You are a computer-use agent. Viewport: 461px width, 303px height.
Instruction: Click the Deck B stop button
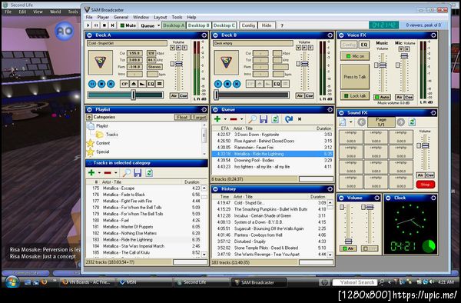[227, 84]
